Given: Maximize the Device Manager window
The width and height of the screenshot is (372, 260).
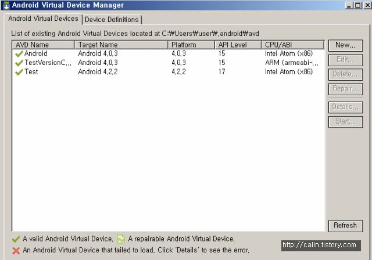Looking at the screenshot, I should 358,5.
